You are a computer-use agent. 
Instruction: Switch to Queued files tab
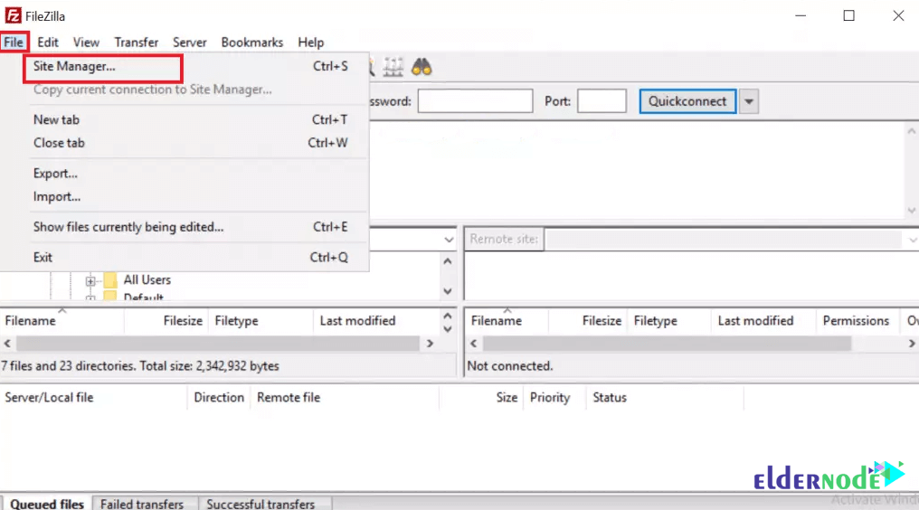(47, 504)
